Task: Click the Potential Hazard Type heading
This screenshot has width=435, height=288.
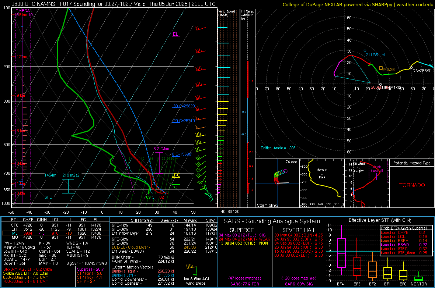Action: pos(412,163)
